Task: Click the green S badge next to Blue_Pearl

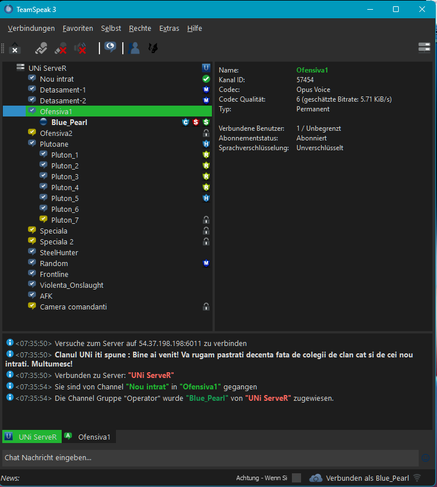Action: click(206, 122)
